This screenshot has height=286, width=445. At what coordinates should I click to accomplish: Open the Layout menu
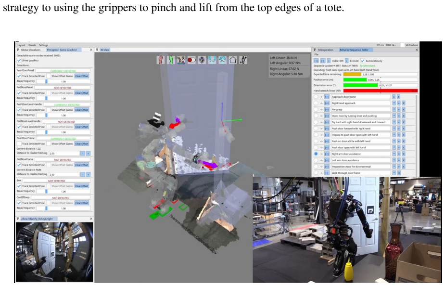[x=21, y=45]
